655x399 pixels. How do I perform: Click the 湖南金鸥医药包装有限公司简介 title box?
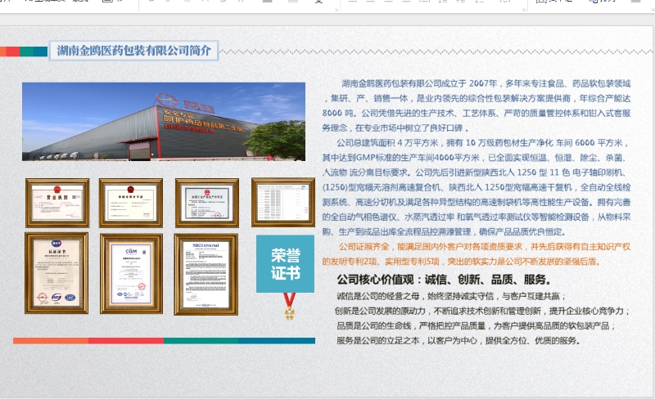tap(134, 51)
